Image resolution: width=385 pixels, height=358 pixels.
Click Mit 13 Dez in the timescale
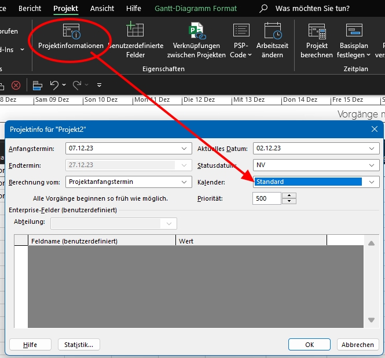pos(249,99)
